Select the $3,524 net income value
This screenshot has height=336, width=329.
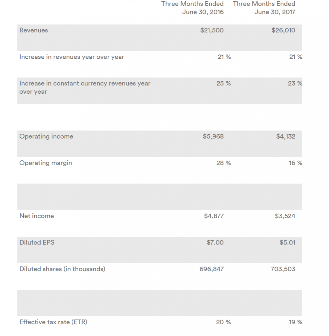(285, 216)
